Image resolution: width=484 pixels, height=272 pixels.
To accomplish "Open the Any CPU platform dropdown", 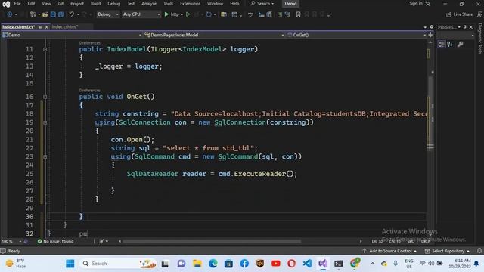I will point(141,14).
